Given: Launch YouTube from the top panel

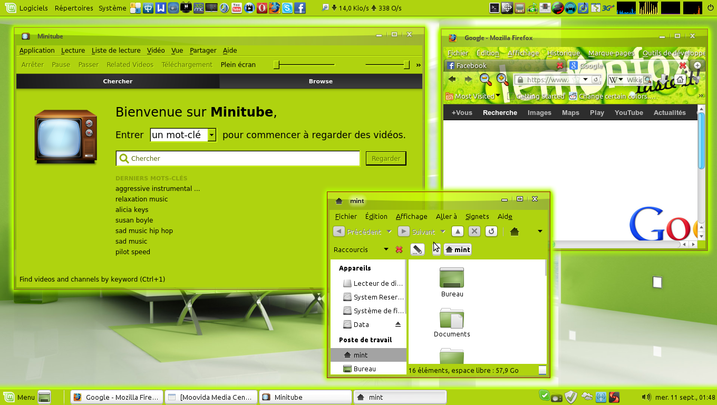Looking at the screenshot, I should 237,8.
